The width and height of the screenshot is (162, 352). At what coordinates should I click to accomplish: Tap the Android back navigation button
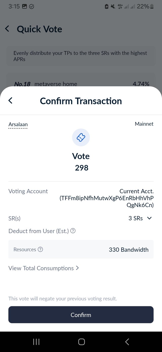point(127,342)
